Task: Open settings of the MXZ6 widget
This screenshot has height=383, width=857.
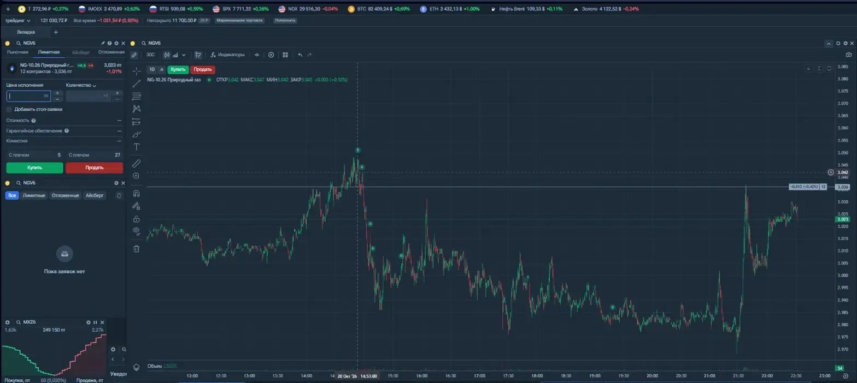Action: [89, 322]
